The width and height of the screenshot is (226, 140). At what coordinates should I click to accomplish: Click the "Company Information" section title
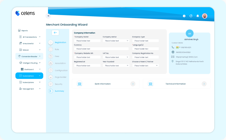85,33
